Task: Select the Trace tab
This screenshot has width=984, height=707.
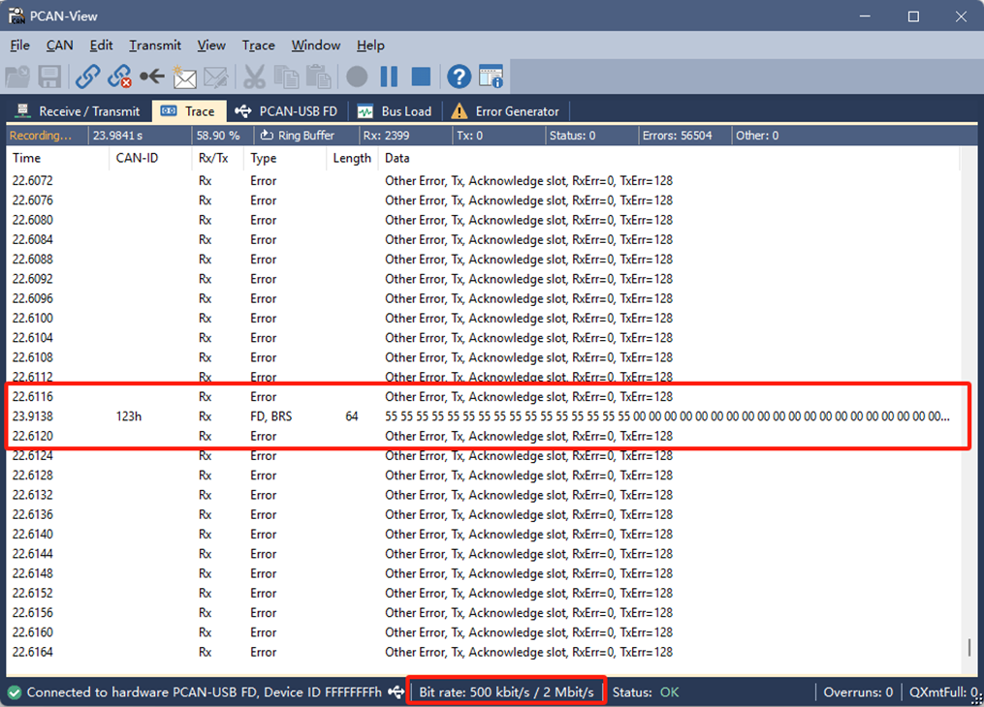Action: (188, 111)
